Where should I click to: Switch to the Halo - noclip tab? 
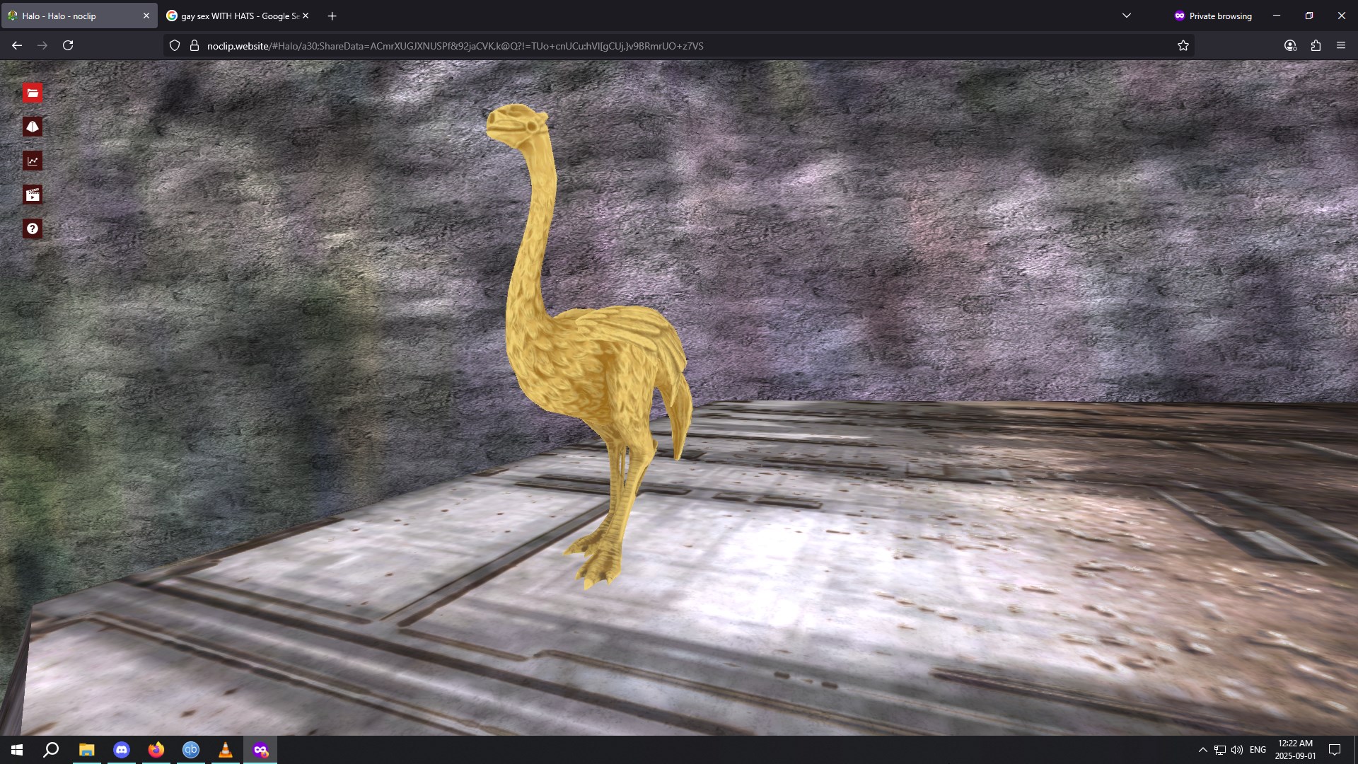coord(79,16)
